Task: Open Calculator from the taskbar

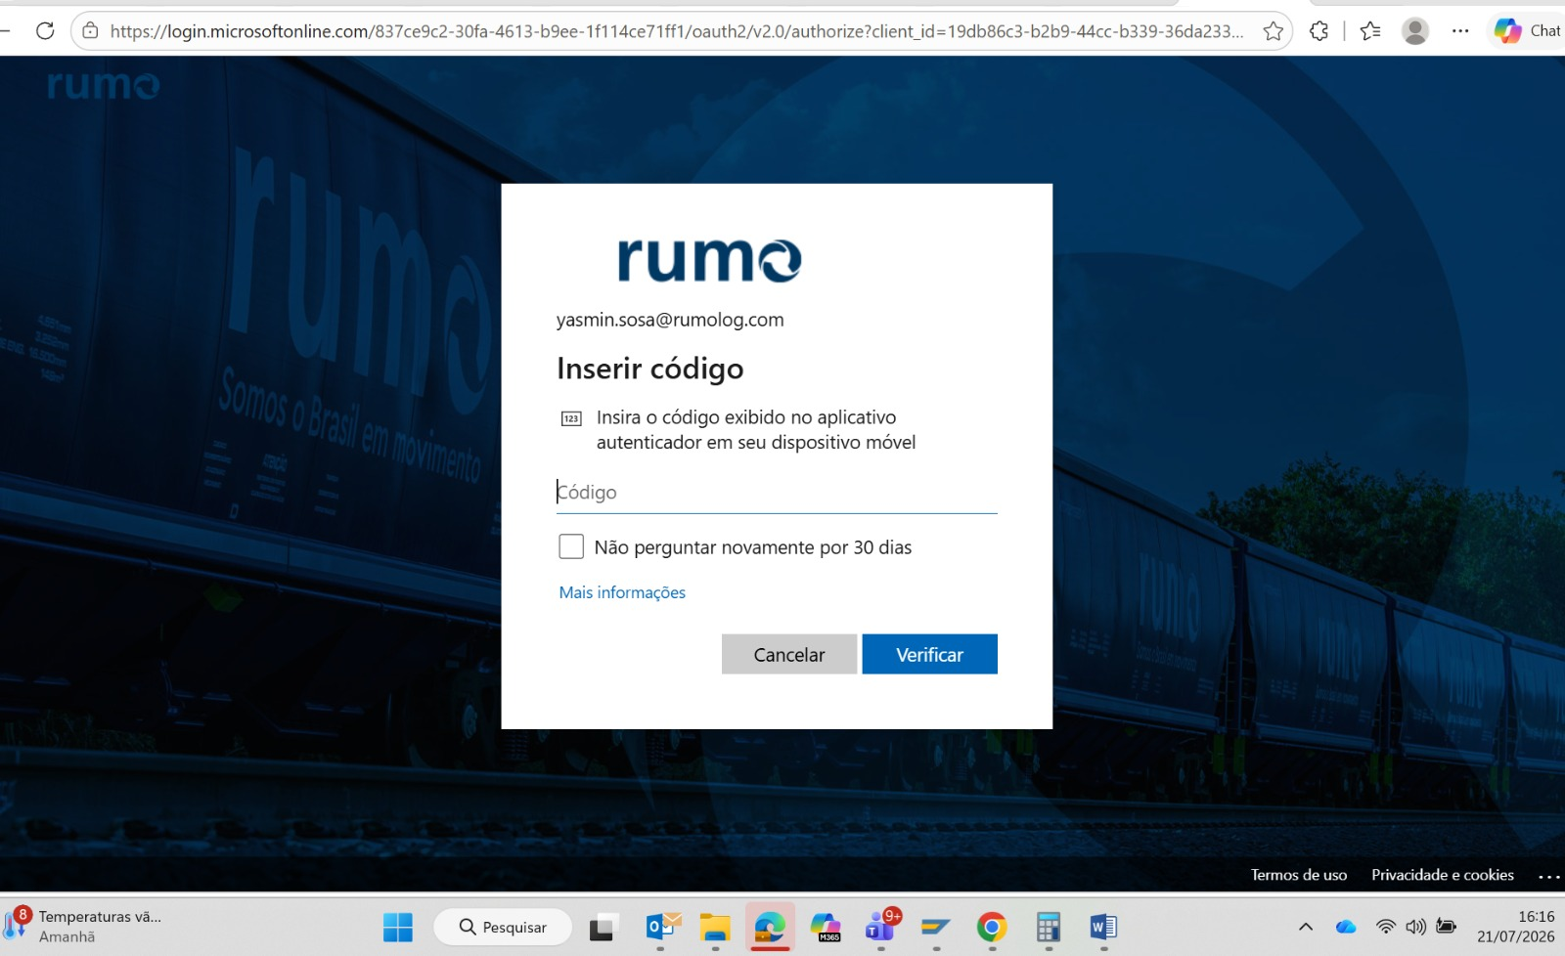Action: tap(1049, 927)
